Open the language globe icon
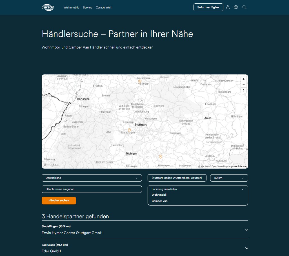The height and width of the screenshot is (256, 289). [x=236, y=7]
